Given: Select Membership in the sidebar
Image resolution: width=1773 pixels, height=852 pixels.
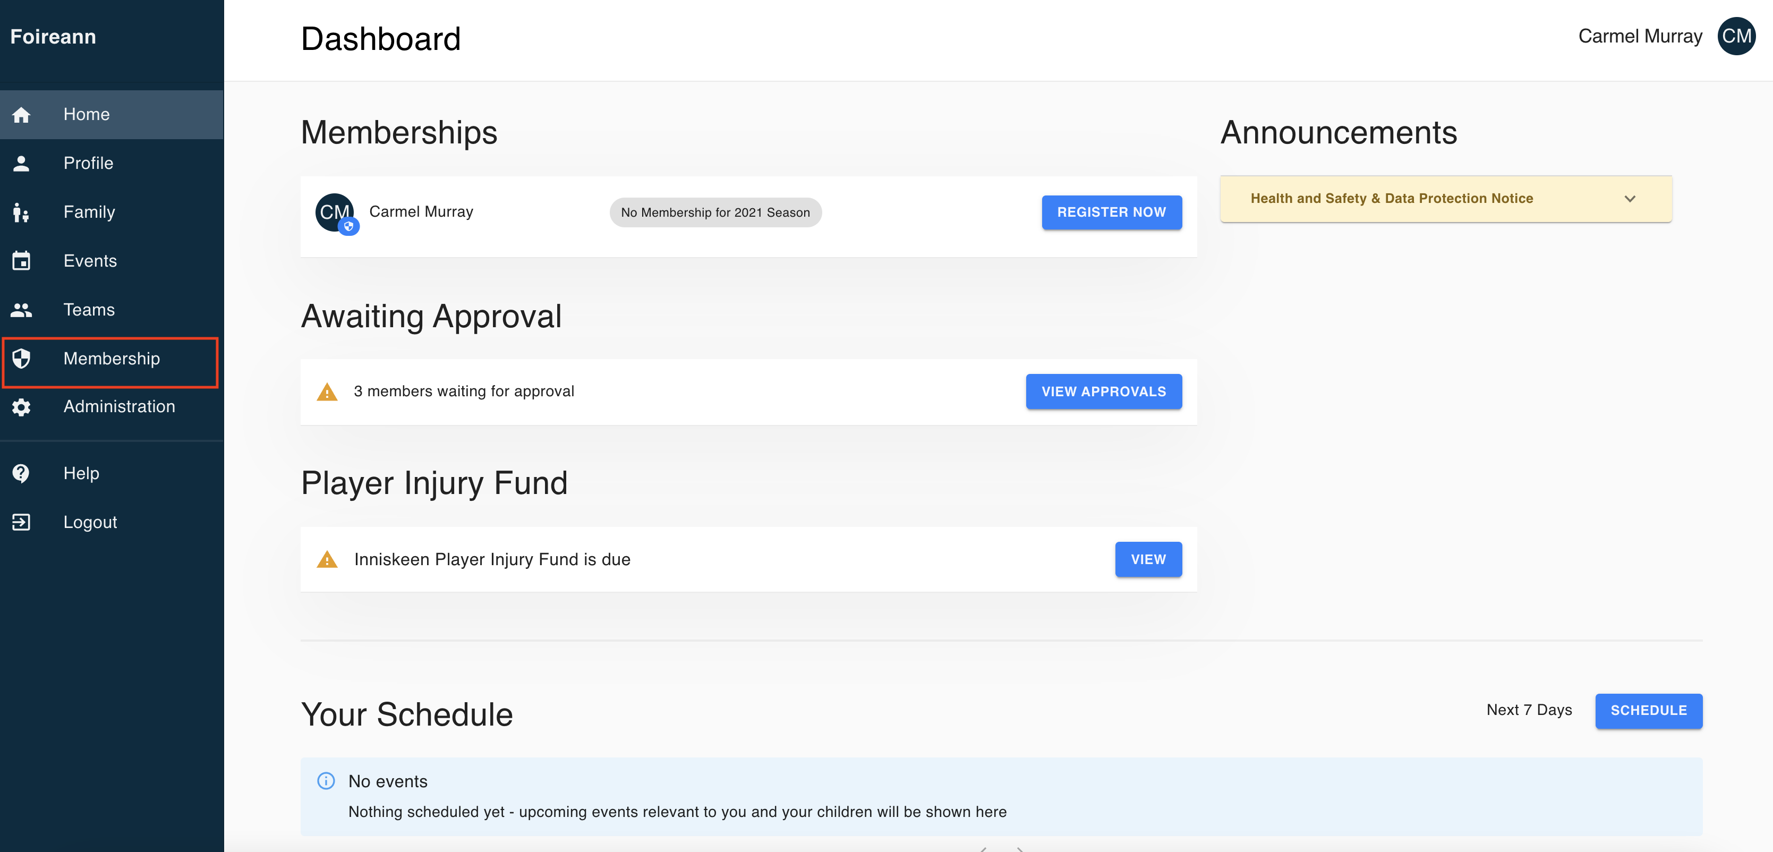Looking at the screenshot, I should click(112, 359).
